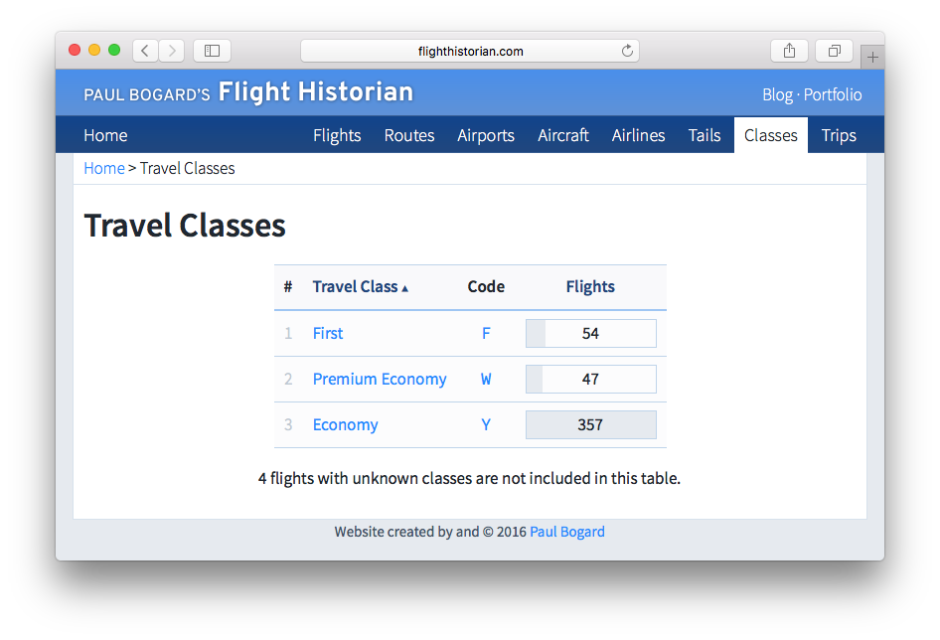Show all open tabs overview
Viewport: 940px width, 640px height.
(834, 50)
